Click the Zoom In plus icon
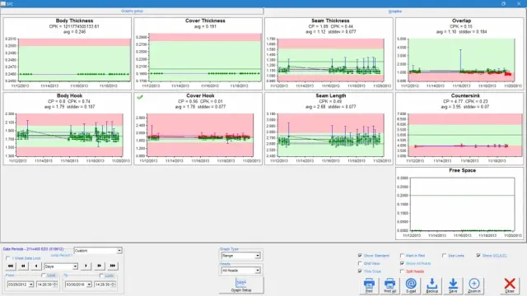 click(x=474, y=285)
